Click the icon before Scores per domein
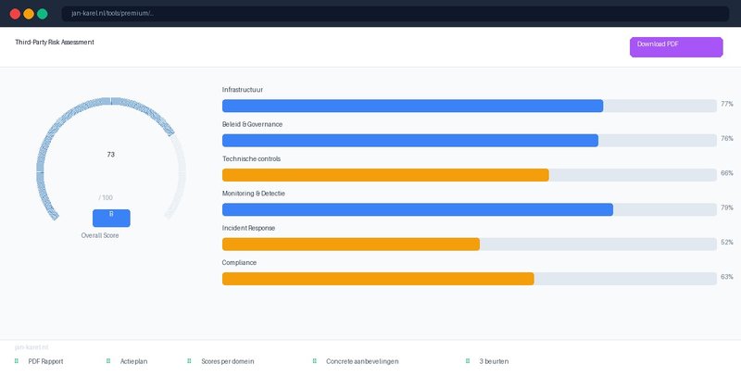741x389 pixels. pyautogui.click(x=189, y=361)
